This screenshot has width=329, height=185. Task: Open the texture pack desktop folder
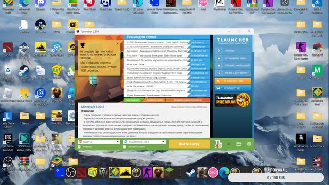click(x=317, y=141)
